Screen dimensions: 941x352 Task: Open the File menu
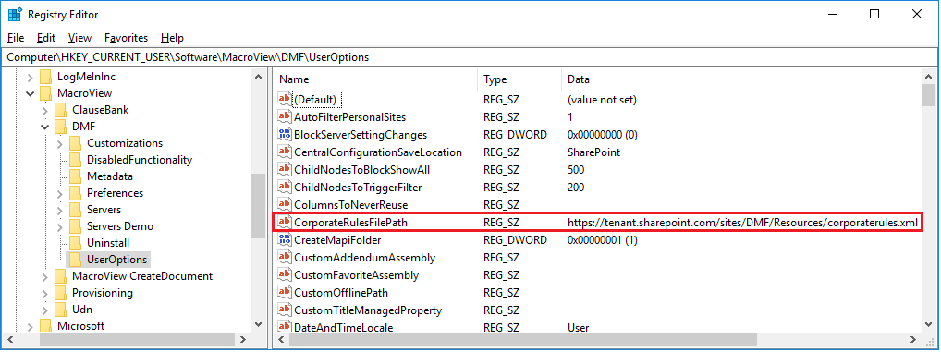(16, 38)
